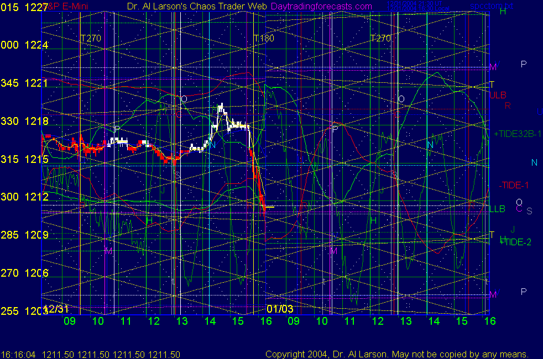The width and height of the screenshot is (543, 359).
Task: Click the 255 degree axis label
Action: (x=10, y=311)
